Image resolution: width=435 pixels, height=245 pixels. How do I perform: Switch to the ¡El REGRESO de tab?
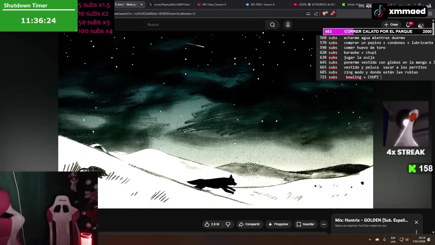tap(314, 4)
